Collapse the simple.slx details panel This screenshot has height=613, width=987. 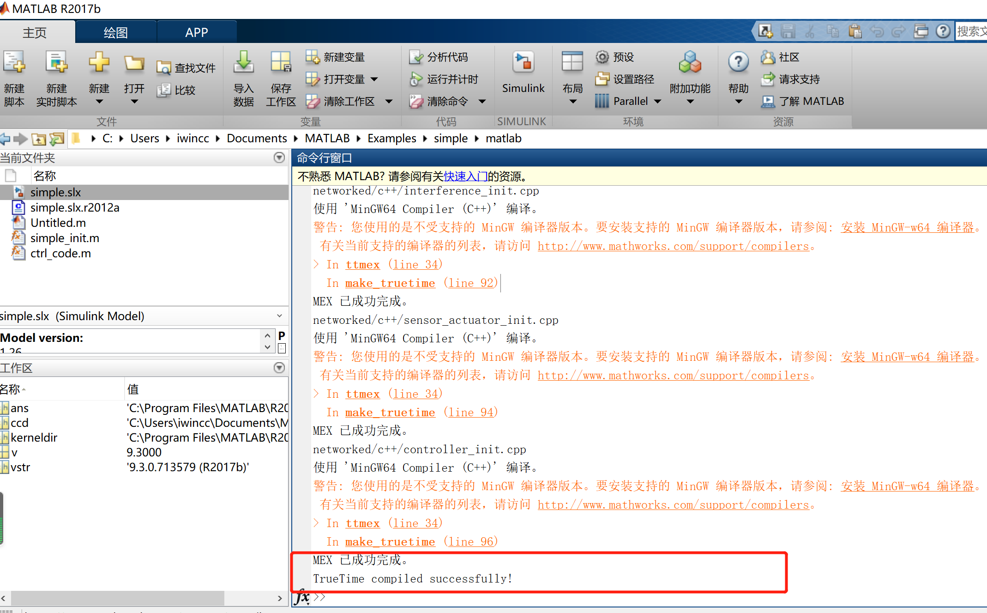279,316
